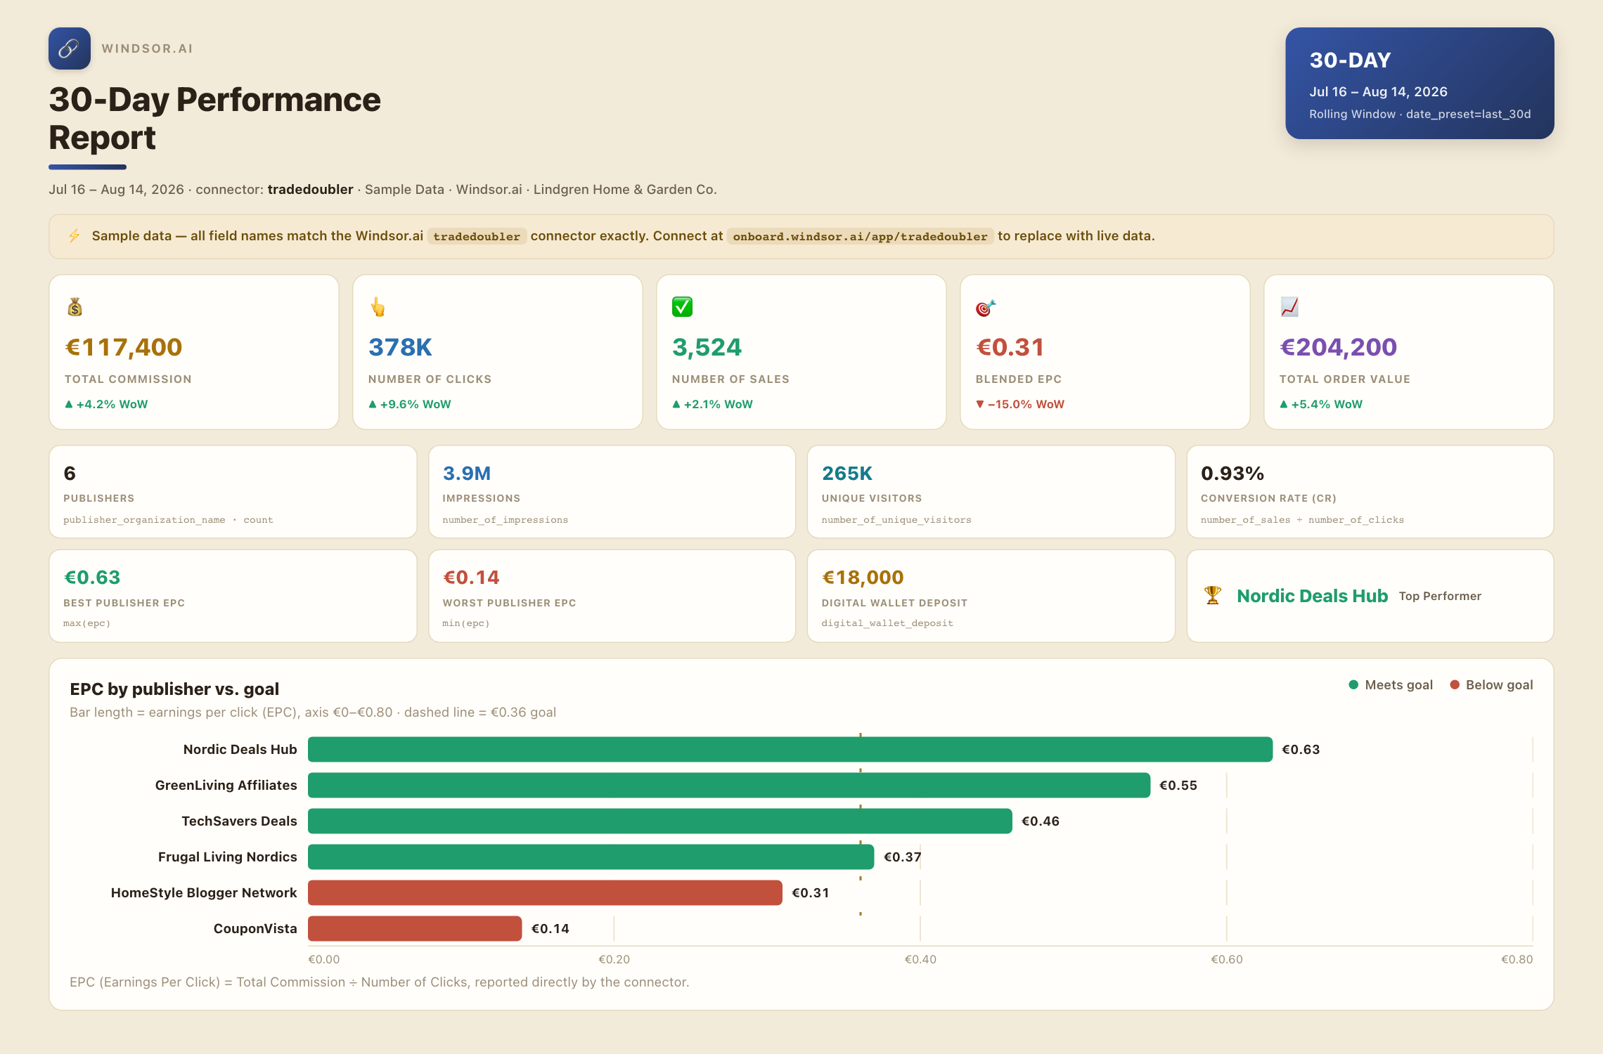Click the +4.2% WoW change indicator
The image size is (1603, 1054).
[106, 404]
